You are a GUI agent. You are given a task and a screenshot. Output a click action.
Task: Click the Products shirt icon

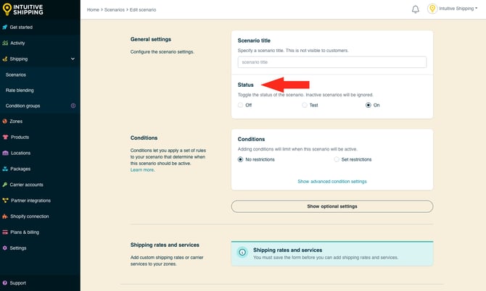(5, 138)
